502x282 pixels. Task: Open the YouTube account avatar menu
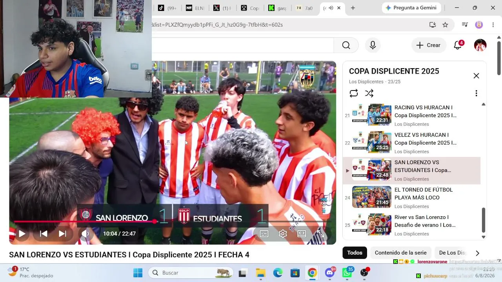point(480,45)
